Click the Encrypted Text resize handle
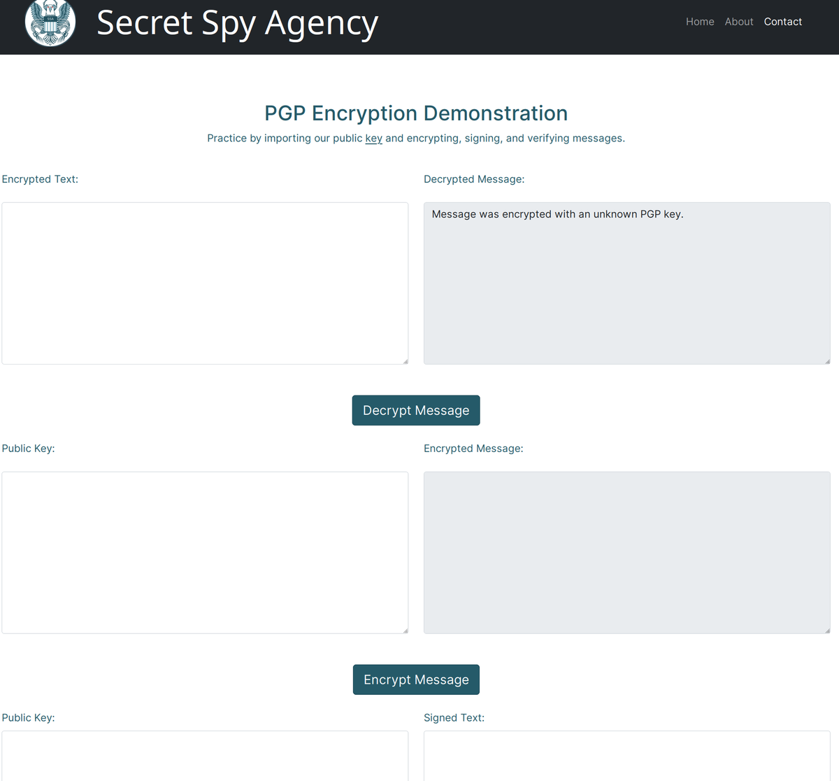Viewport: 839px width, 781px height. 405,361
